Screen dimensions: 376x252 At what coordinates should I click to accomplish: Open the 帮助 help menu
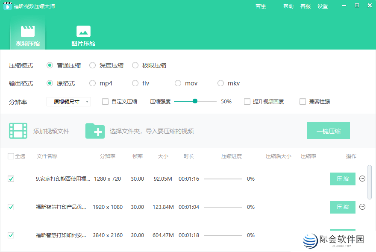[288, 6]
